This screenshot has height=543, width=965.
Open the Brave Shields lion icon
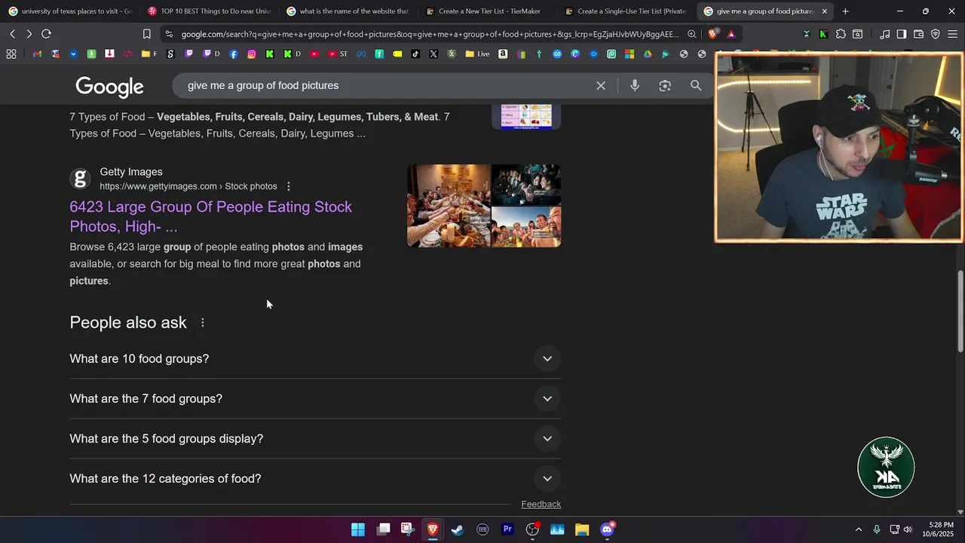click(x=712, y=34)
